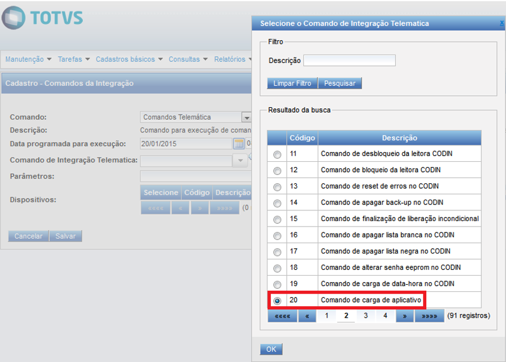Click 'Comando de apagar lista branca no CODIN'

387,235
